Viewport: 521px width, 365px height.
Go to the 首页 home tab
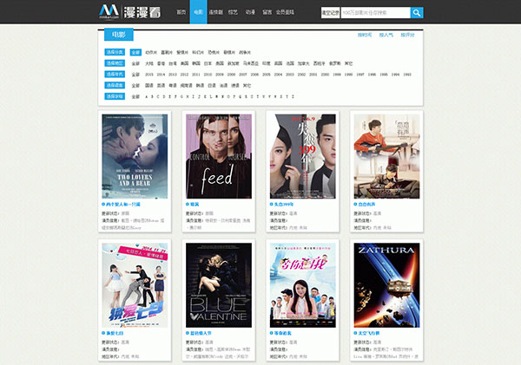[181, 13]
